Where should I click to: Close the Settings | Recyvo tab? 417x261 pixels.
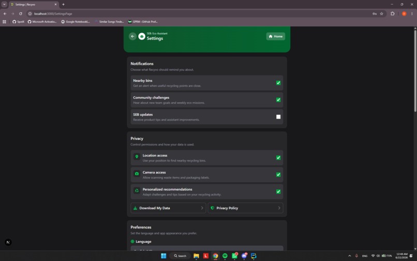tap(55, 5)
